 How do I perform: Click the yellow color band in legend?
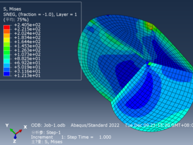coord(7,40)
